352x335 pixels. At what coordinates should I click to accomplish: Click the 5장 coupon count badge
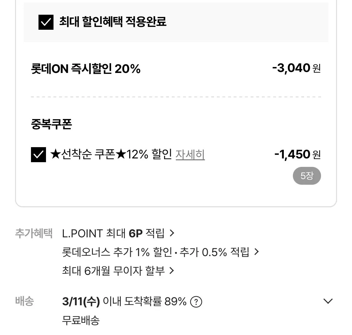(307, 176)
